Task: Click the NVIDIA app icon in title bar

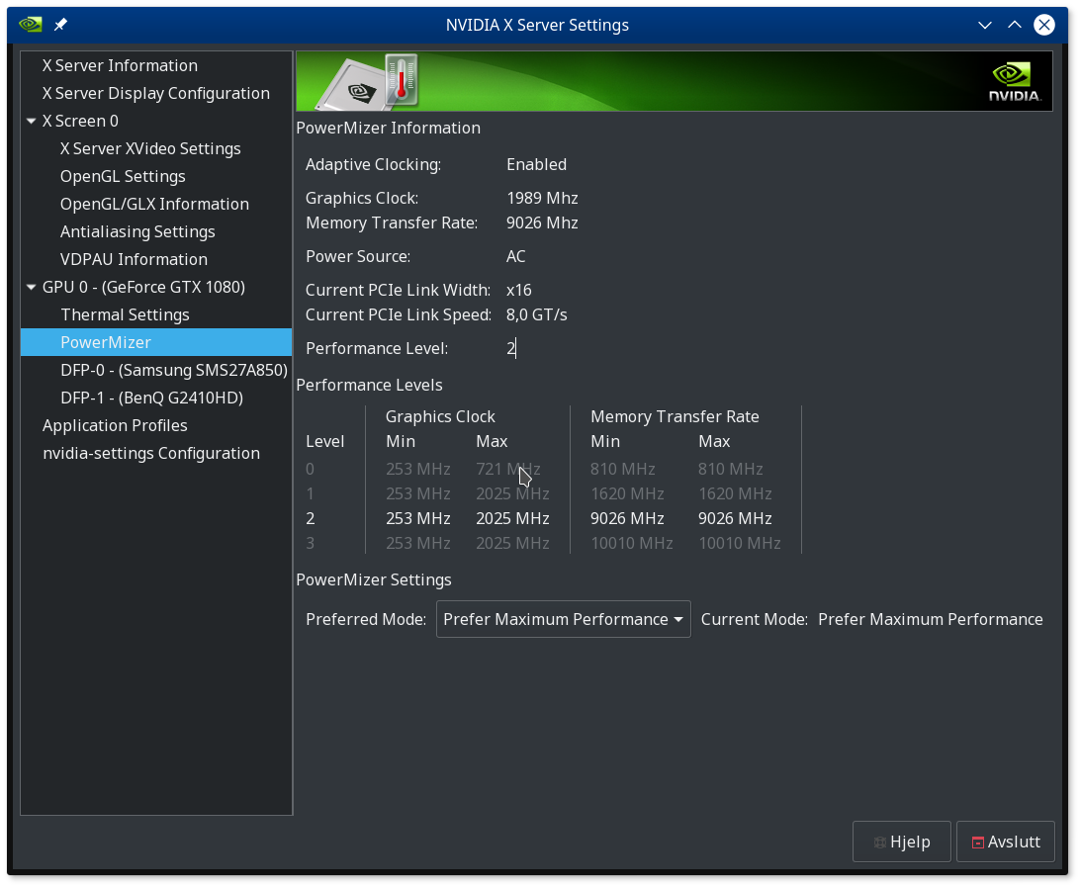Action: (31, 25)
